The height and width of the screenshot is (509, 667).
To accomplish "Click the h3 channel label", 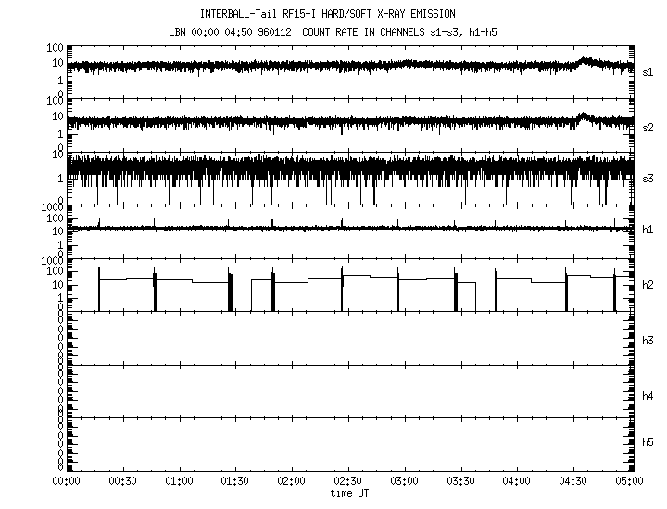I will [648, 341].
